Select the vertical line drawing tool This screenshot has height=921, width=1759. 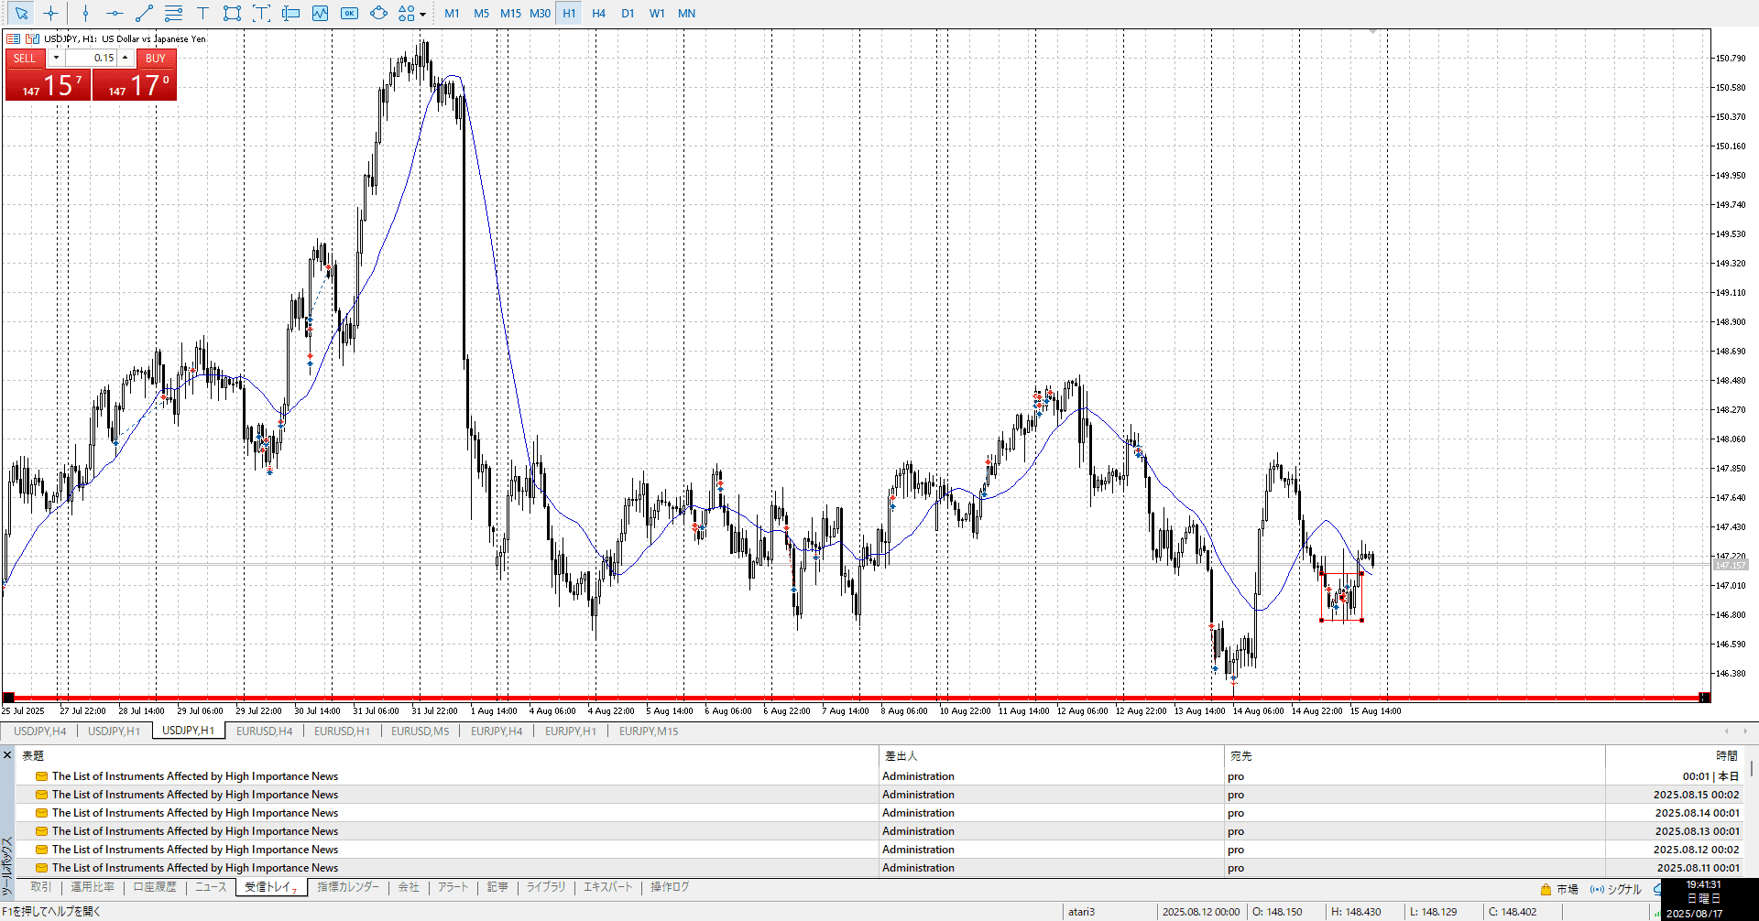pyautogui.click(x=85, y=14)
